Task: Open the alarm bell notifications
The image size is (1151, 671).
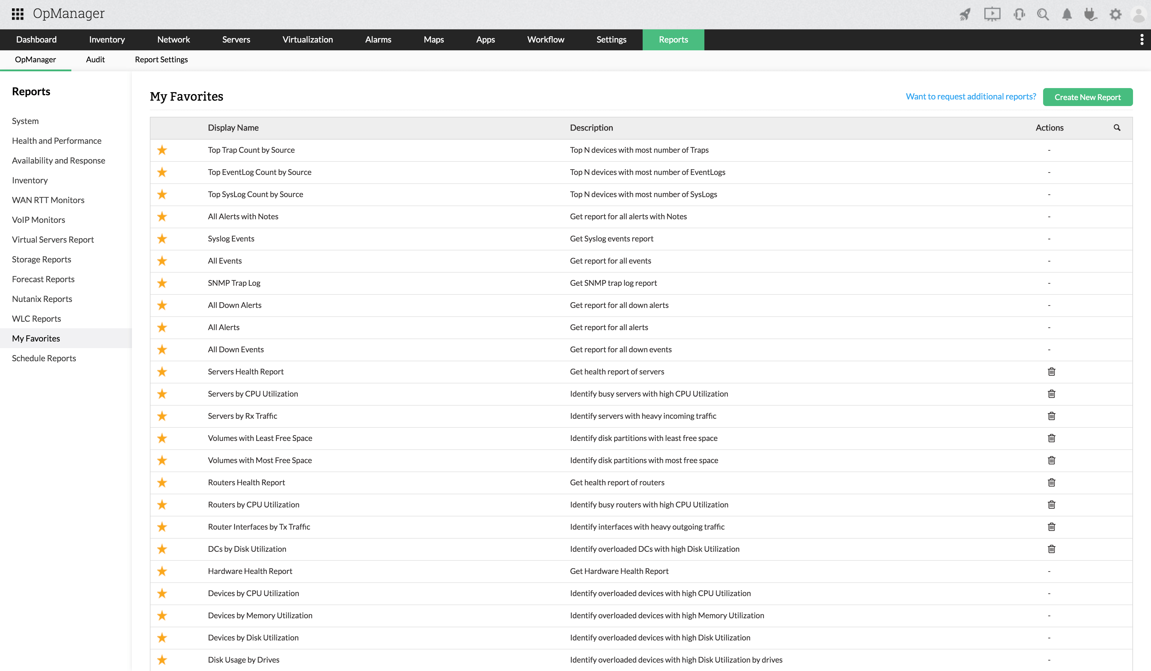Action: [x=1066, y=14]
